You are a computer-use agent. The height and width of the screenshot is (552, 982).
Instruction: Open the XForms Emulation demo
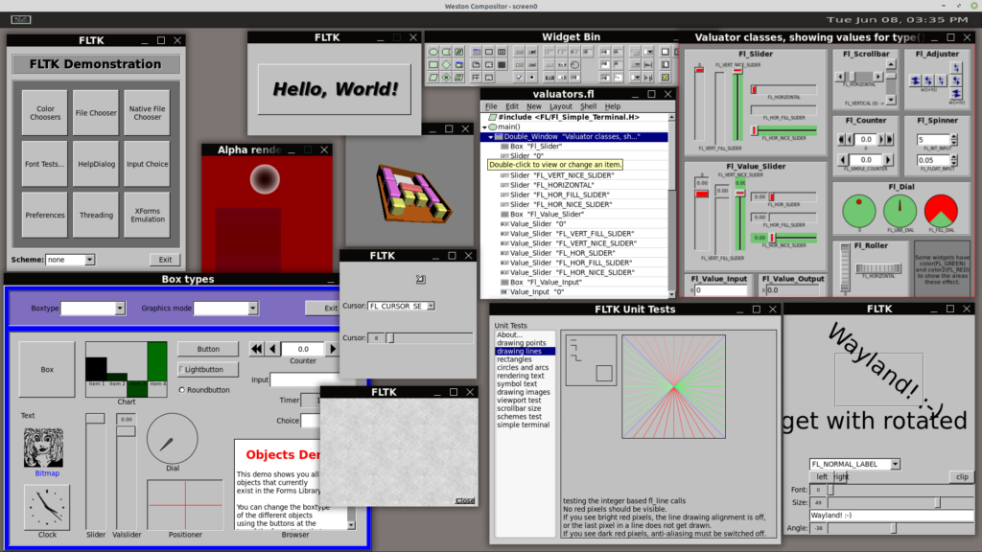coord(147,215)
